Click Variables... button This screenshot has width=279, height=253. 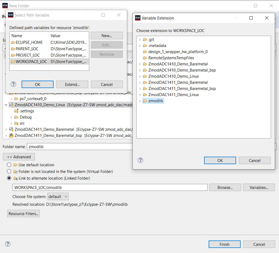coord(259,187)
